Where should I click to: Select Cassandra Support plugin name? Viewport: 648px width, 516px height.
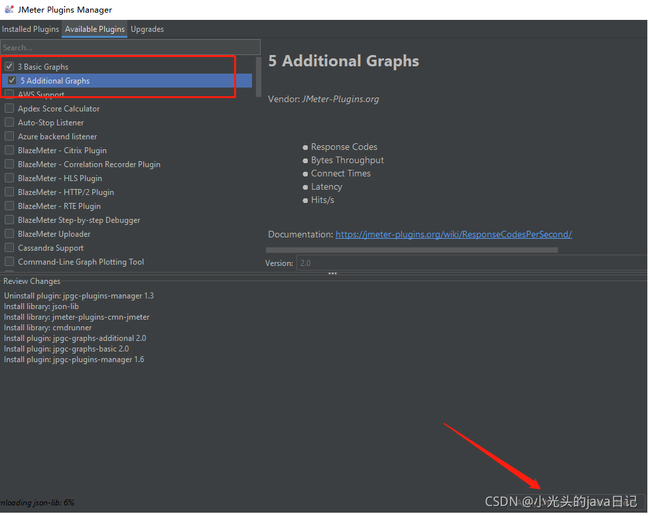pos(51,248)
